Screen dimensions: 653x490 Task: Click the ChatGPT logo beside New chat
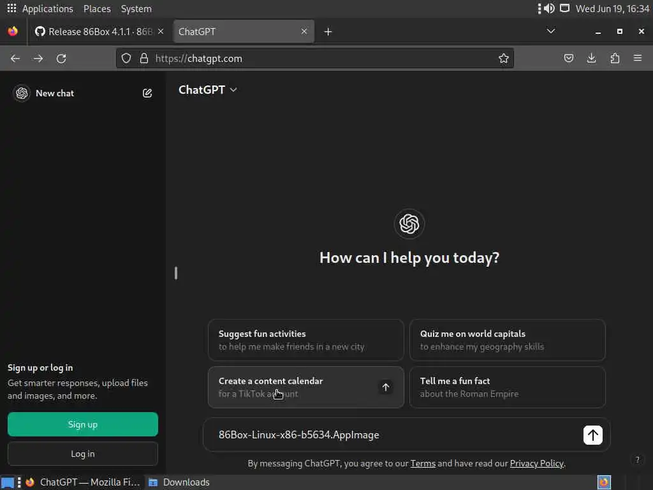22,93
